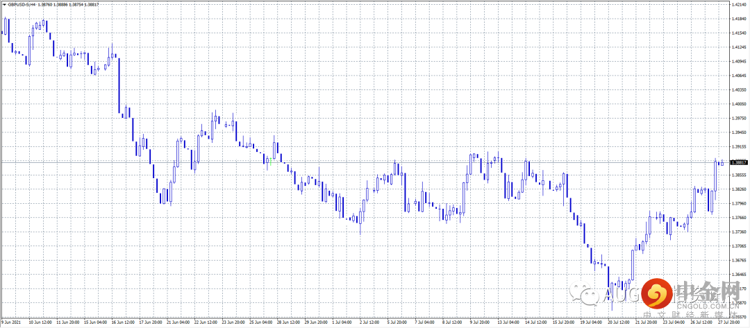The image size is (750, 328).
Task: Click the 1.40050 price scale label
Action: click(738, 104)
